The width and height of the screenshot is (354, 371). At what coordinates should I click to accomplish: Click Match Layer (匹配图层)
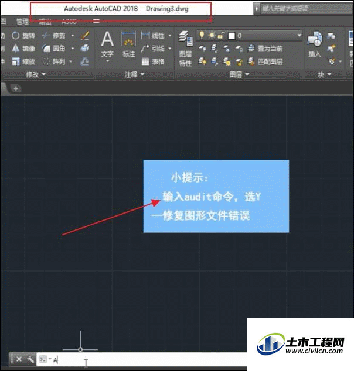265,61
